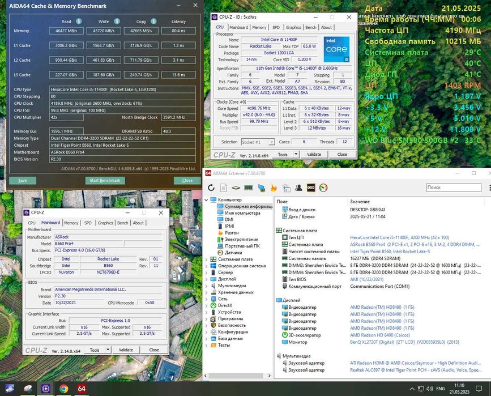Click the user silhouette icon in AIDA64 toolbar
491x396 pixels.
pos(298,188)
